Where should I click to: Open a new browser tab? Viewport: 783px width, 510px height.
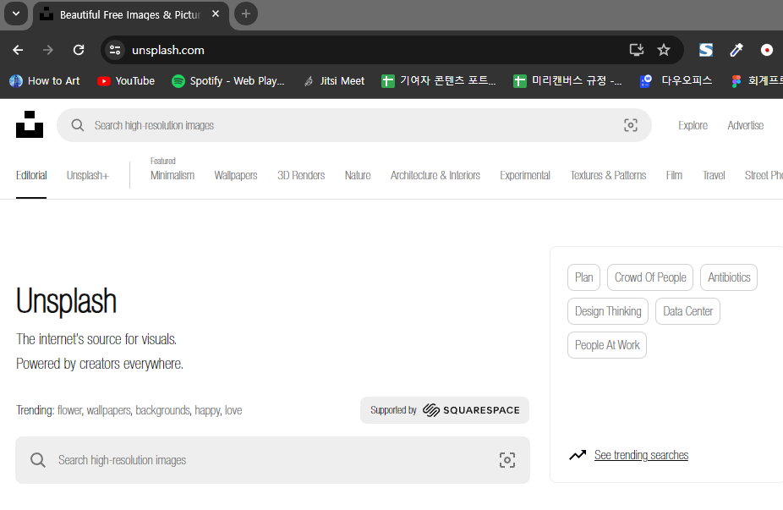coord(246,14)
